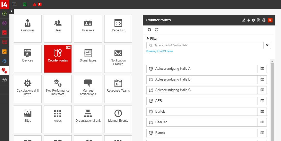Open details button for Ableserundgang Halle A
281x141 pixels.
pos(262,69)
